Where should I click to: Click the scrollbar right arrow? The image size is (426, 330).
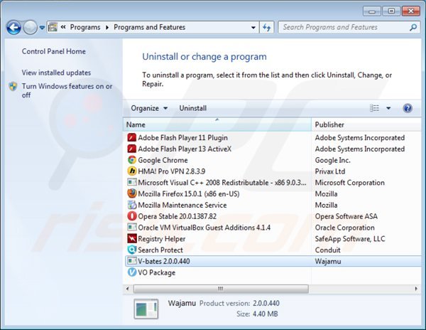coord(416,289)
